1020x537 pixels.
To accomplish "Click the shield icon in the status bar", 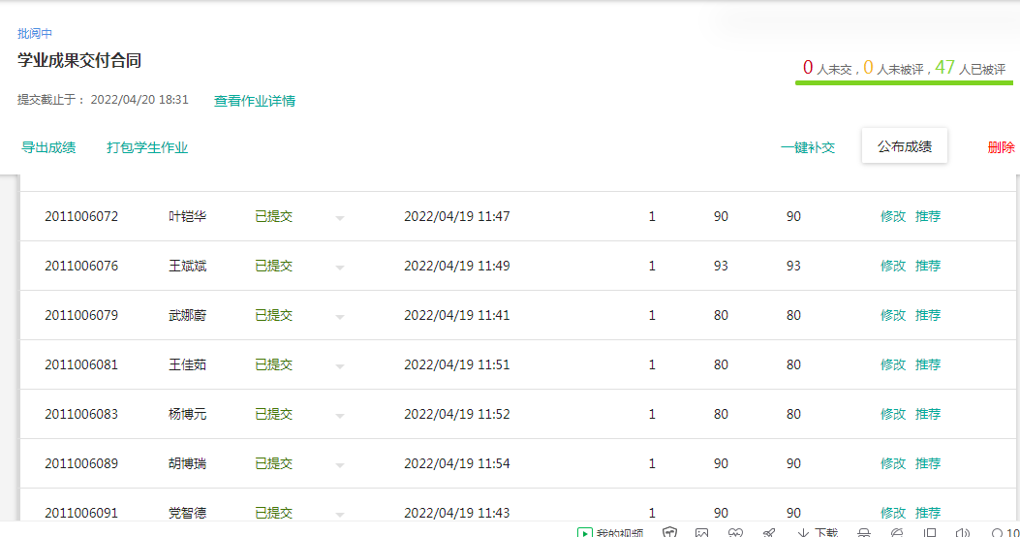I will 669,533.
